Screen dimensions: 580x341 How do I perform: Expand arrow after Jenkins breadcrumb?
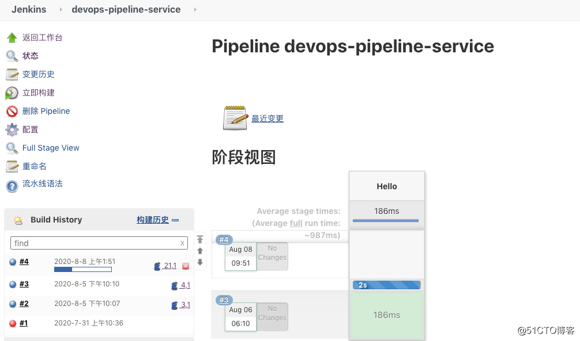point(61,10)
